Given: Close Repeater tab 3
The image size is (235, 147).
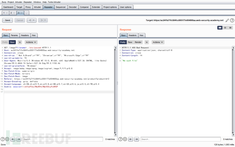Looking at the screenshot, I should (x=21, y=13).
